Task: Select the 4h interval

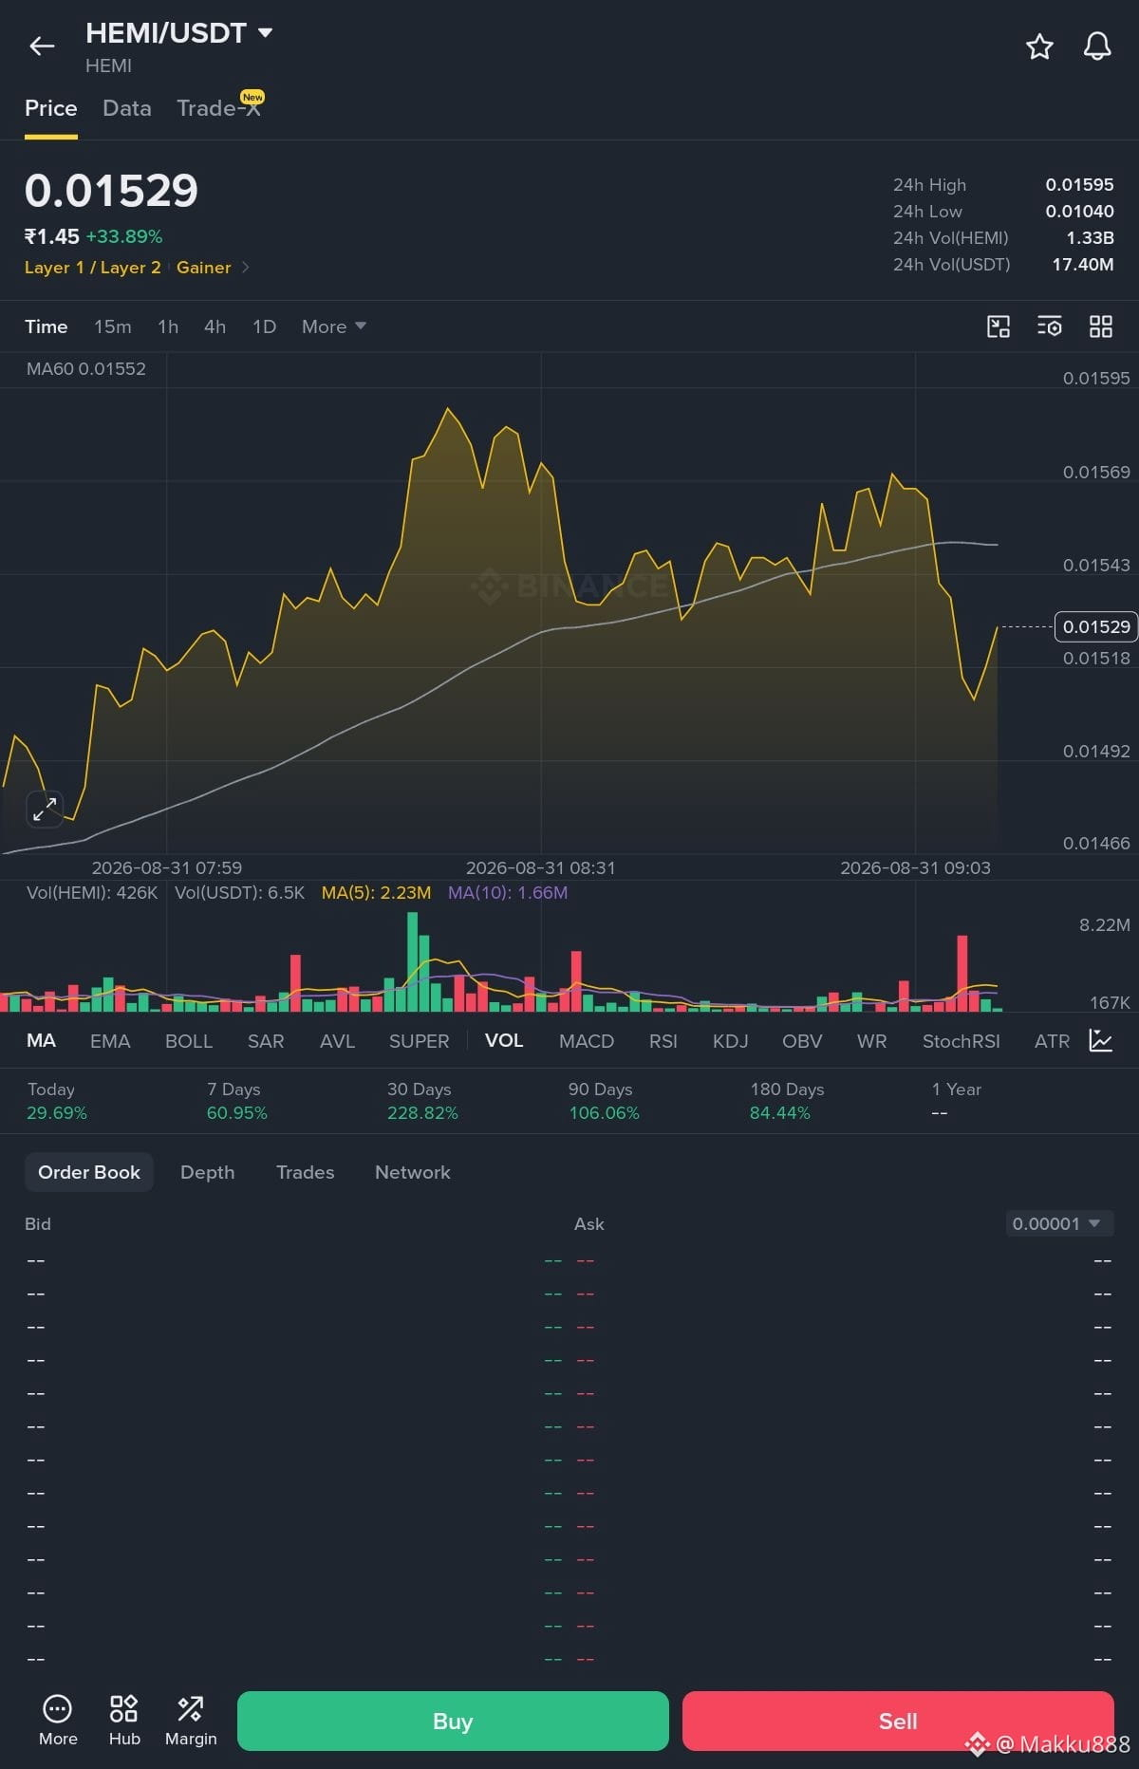Action: tap(215, 326)
